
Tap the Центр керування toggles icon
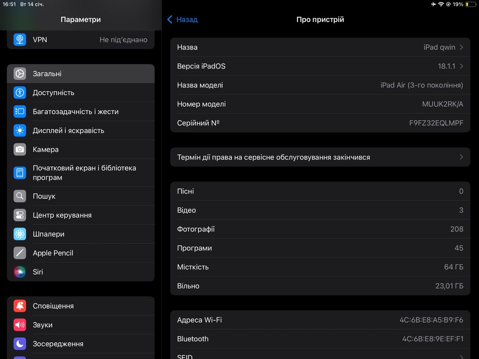pyautogui.click(x=20, y=215)
